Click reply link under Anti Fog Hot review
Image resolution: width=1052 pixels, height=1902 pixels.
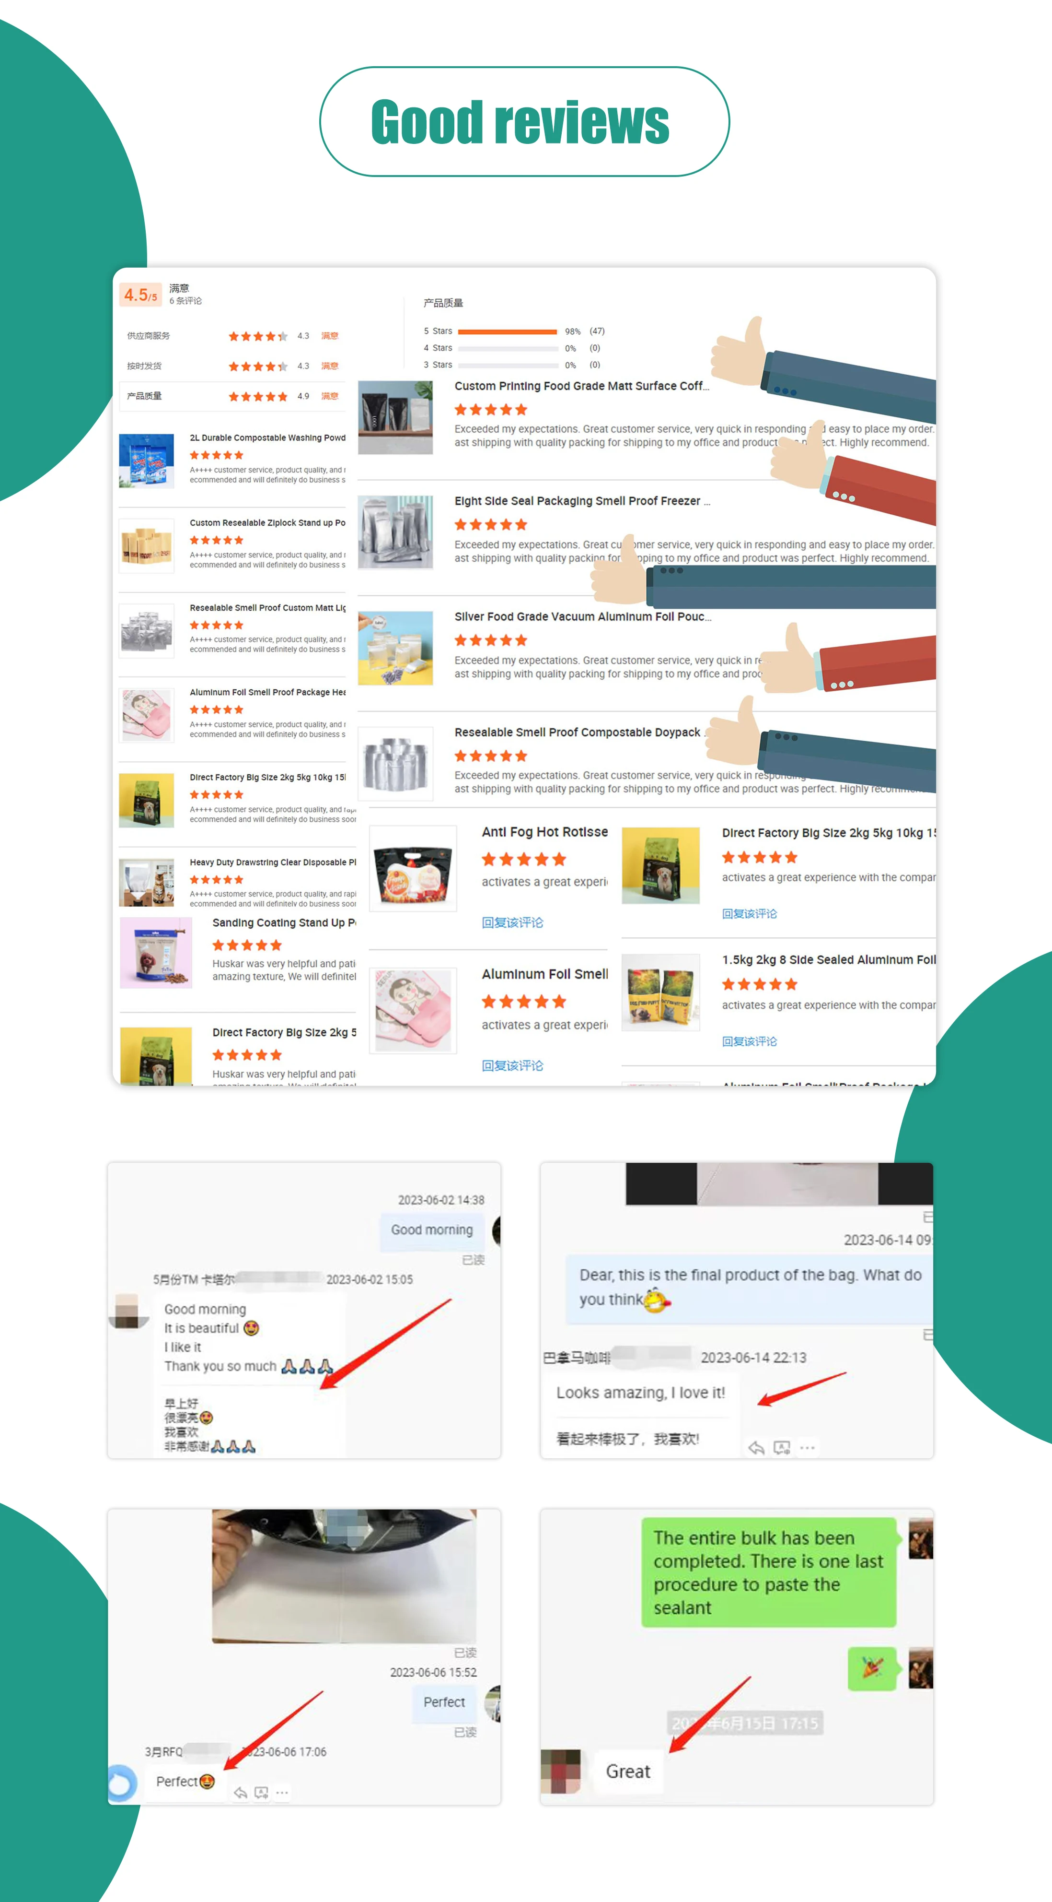click(x=512, y=922)
